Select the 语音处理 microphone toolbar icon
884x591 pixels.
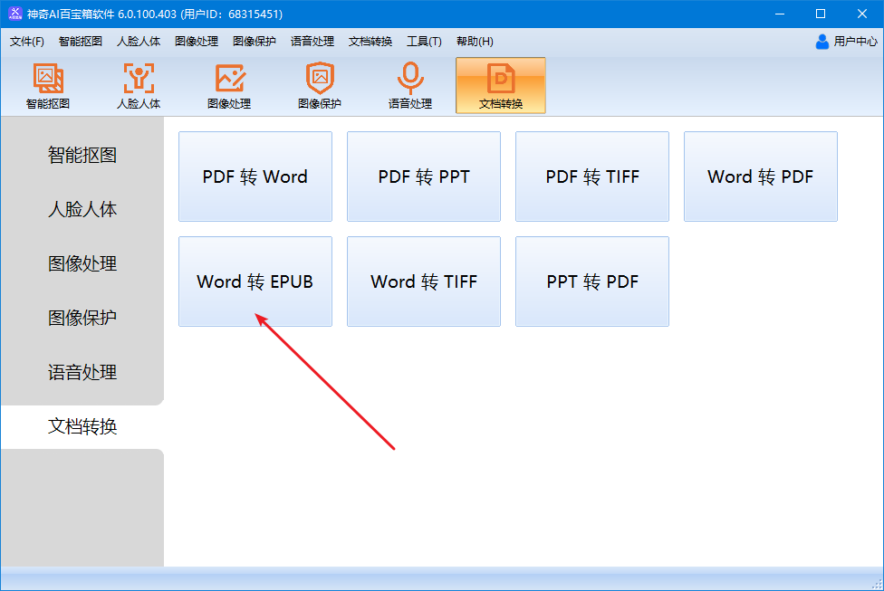pyautogui.click(x=410, y=86)
